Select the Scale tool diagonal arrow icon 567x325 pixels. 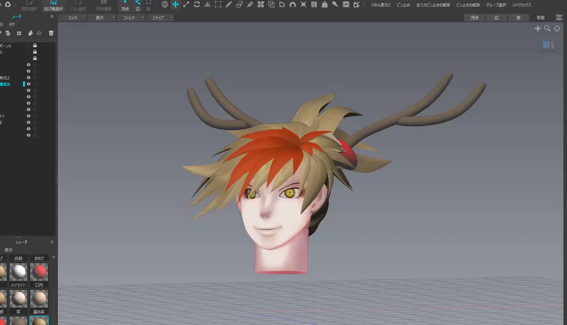pos(186,4)
